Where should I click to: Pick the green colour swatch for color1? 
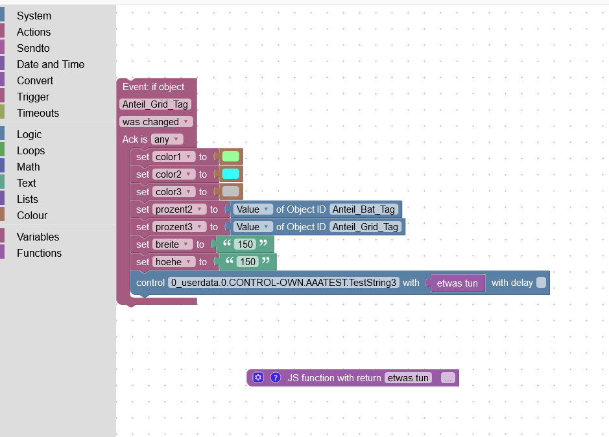231,156
